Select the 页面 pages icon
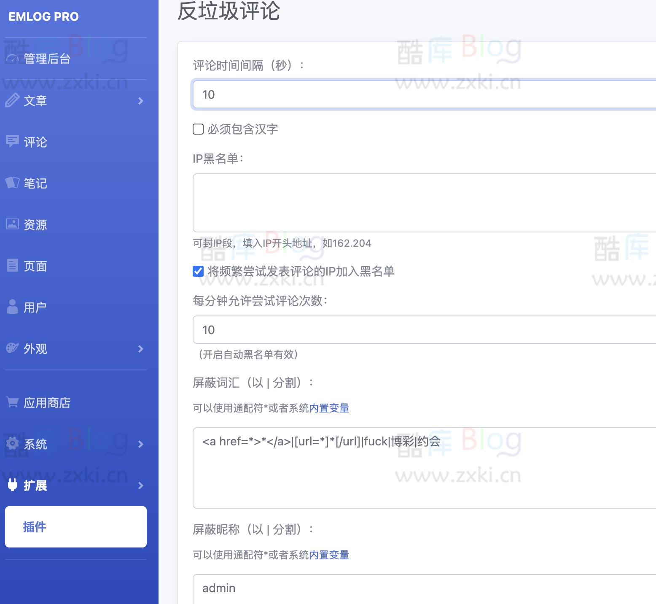 [12, 266]
